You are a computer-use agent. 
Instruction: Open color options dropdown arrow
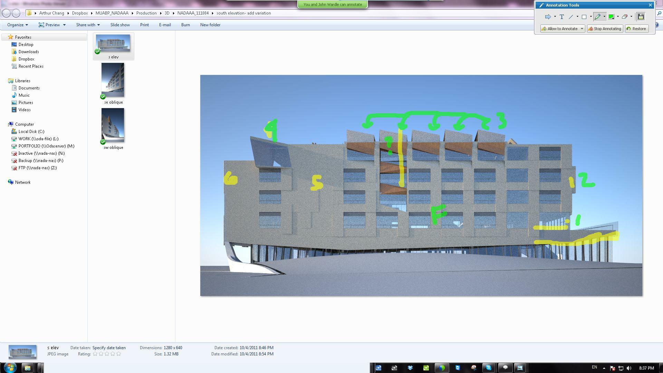tap(618, 17)
